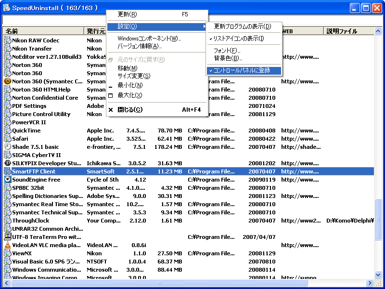Click the PowerVCR II row icon

pyautogui.click(x=8, y=122)
